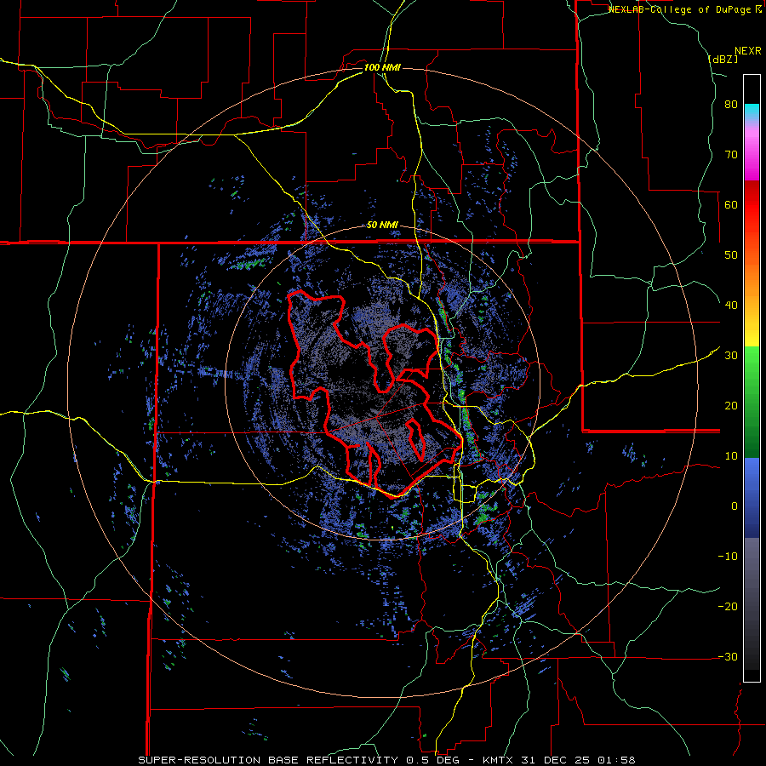Click the 60 value on the dBZ scale
Viewport: 766px width, 766px height.
click(731, 204)
